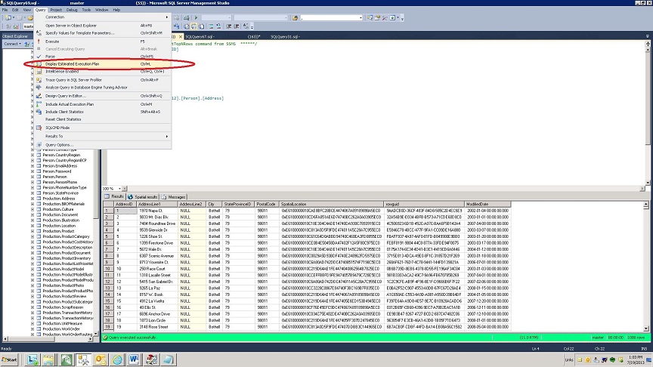Screen dimensions: 653x367
Task: Choose Open Server in Object Explorer
Action: pyautogui.click(x=103, y=26)
